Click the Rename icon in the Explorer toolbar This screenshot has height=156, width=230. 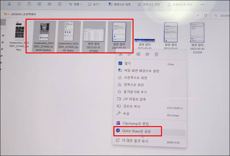(x=39, y=4)
